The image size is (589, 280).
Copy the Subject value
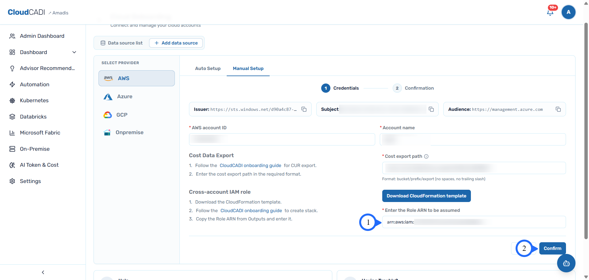(431, 109)
